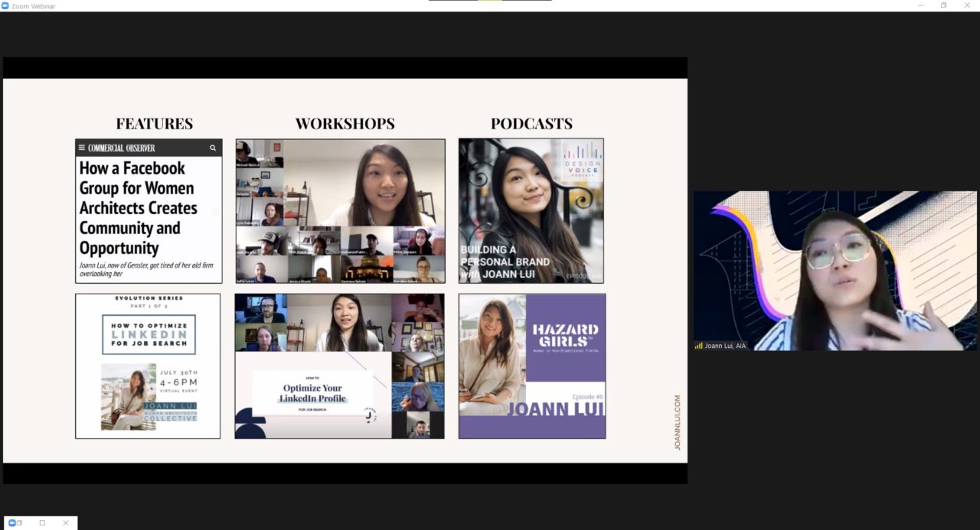
Task: Click the Joann Lui, AIA name label
Action: [x=725, y=346]
